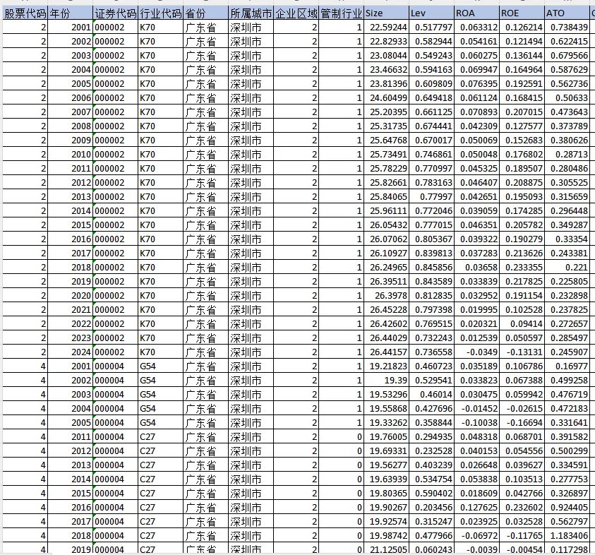This screenshot has width=595, height=555.
Task: Click the Lev cell 0.477966
Action: tap(431, 535)
